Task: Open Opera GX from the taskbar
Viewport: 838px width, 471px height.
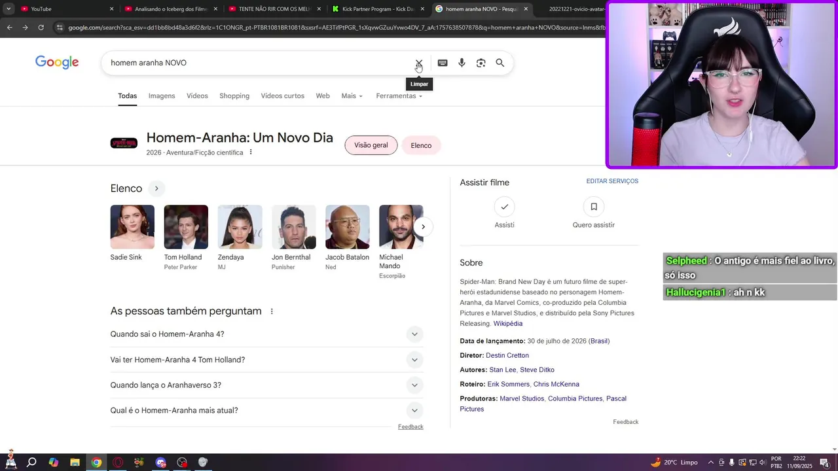Action: point(118,462)
